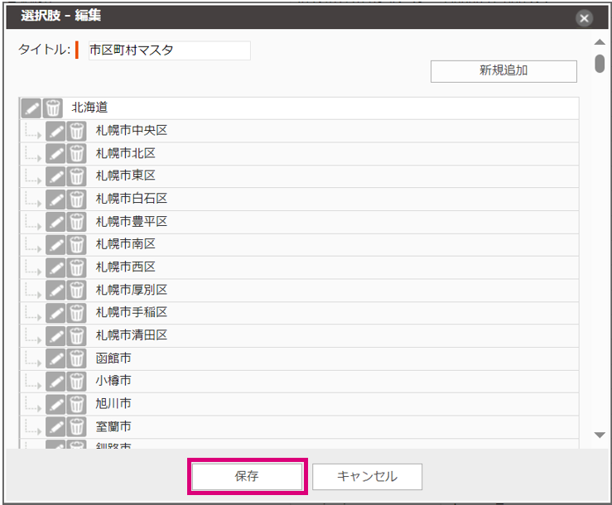Click the scrollbar down arrow
Viewport: 612px width, 505px height.
click(x=600, y=435)
